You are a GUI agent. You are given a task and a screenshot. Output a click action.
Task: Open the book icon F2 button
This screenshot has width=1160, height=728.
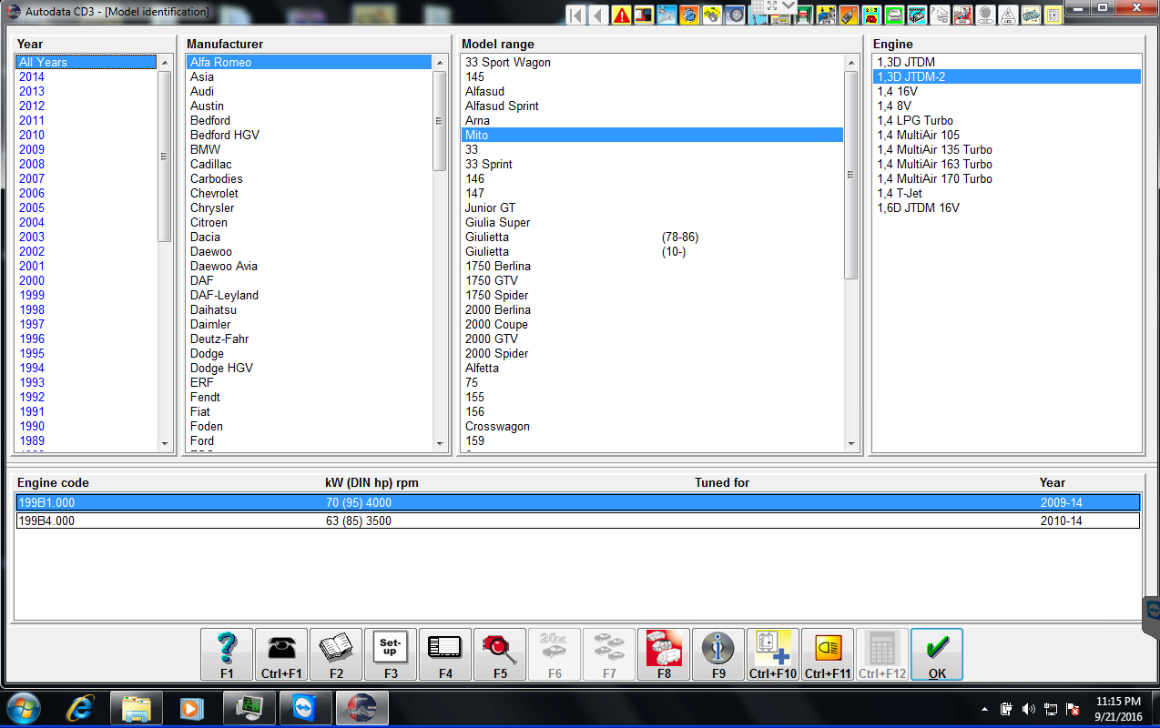336,654
